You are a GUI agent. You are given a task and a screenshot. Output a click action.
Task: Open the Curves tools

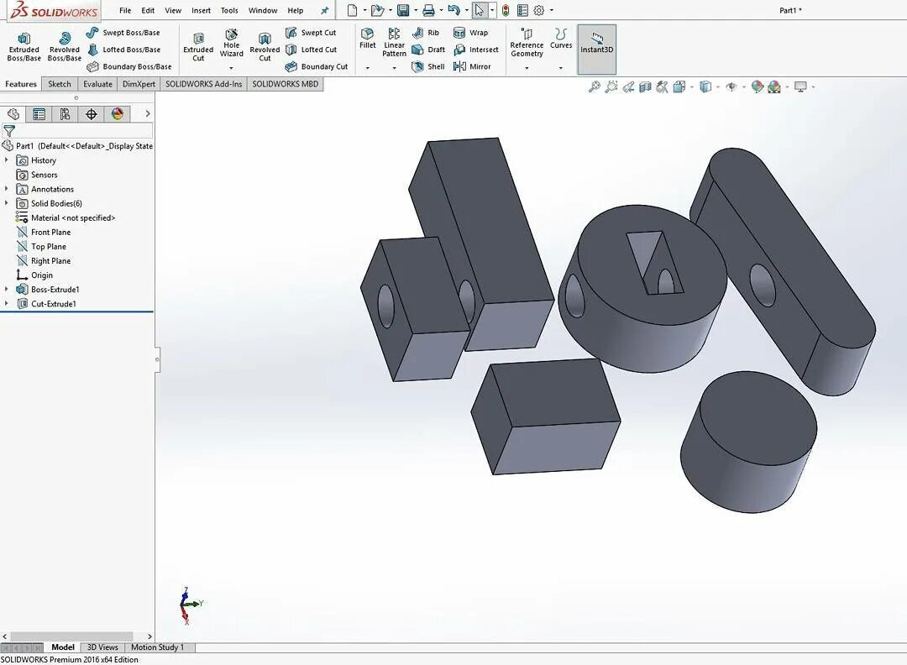560,38
